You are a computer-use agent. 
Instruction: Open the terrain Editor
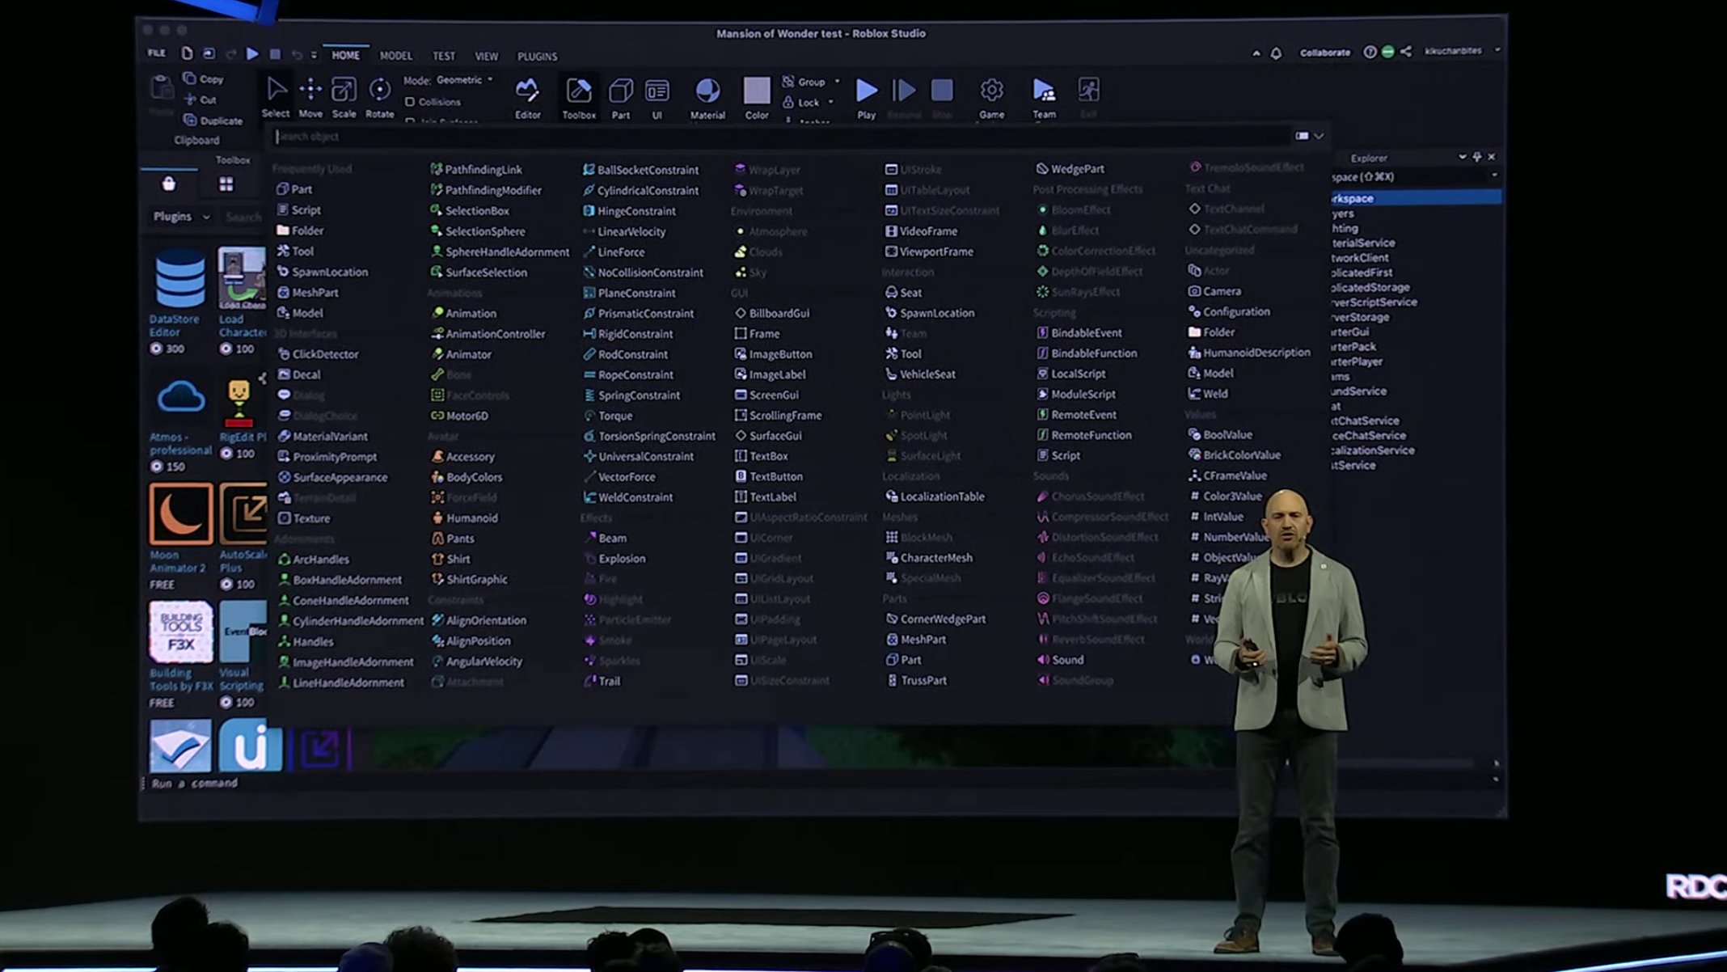point(528,98)
